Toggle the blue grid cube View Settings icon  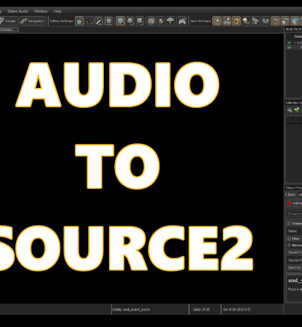[295, 21]
